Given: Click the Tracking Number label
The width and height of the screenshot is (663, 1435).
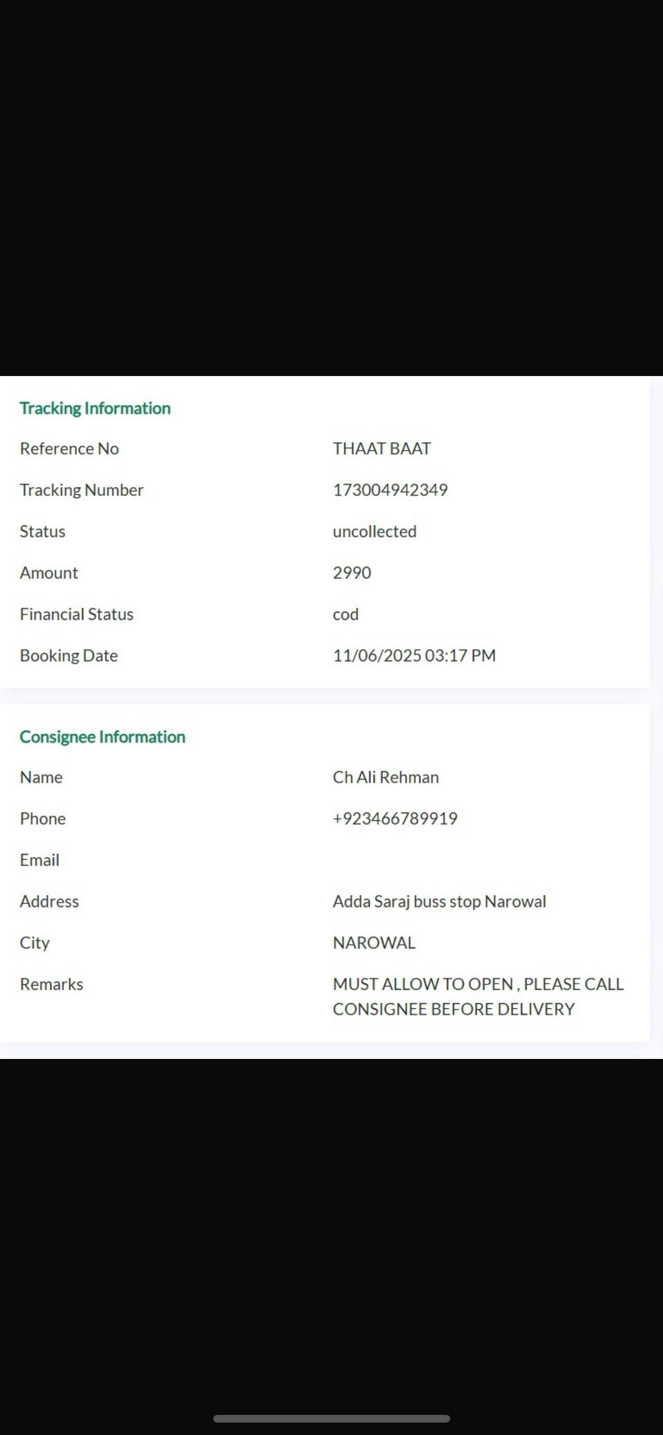Looking at the screenshot, I should click(82, 490).
